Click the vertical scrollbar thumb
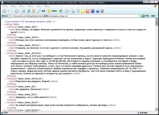Screen dimensions: 159x115 pos(157,23)
